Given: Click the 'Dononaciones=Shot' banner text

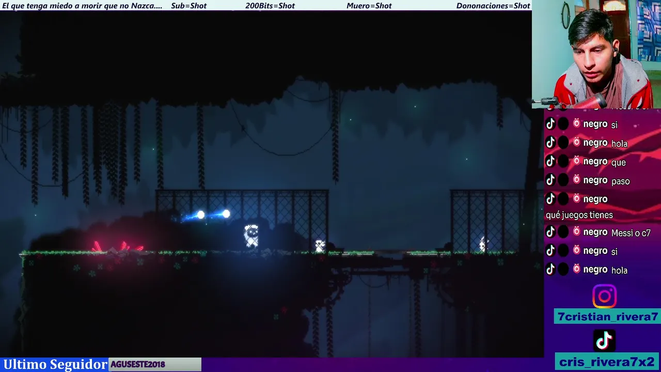Looking at the screenshot, I should pos(493,6).
